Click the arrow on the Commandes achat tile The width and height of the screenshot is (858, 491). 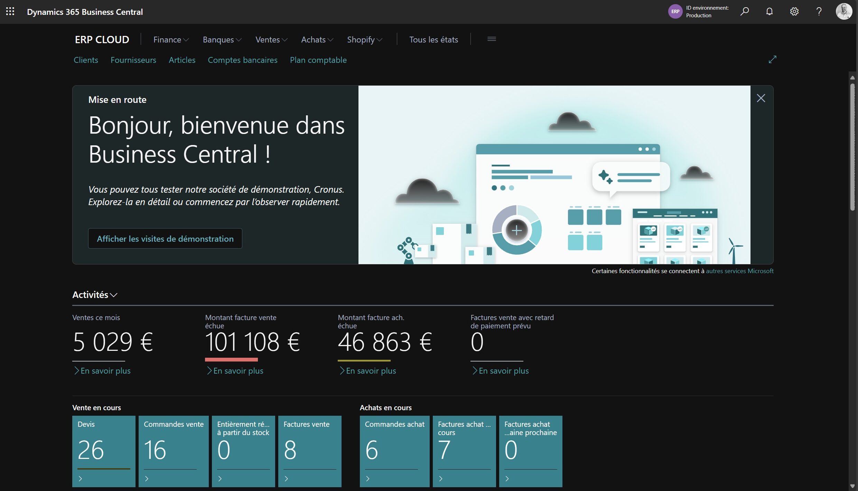pyautogui.click(x=368, y=479)
